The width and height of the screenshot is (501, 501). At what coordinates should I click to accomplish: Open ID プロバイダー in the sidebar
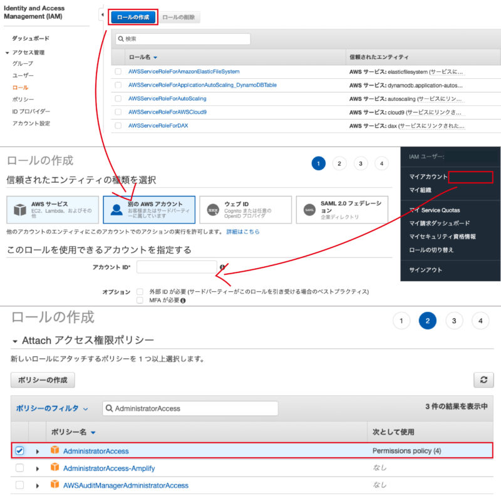[x=31, y=111]
